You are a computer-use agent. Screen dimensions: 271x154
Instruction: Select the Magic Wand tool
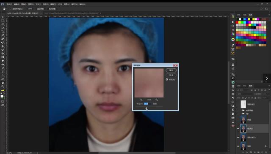click(x=3, y=28)
